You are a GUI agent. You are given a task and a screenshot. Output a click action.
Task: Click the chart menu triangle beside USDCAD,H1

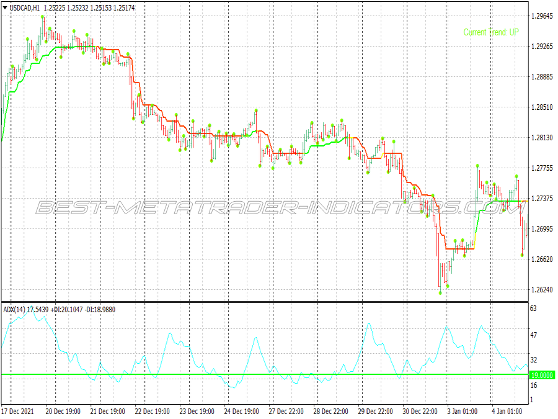[5, 7]
